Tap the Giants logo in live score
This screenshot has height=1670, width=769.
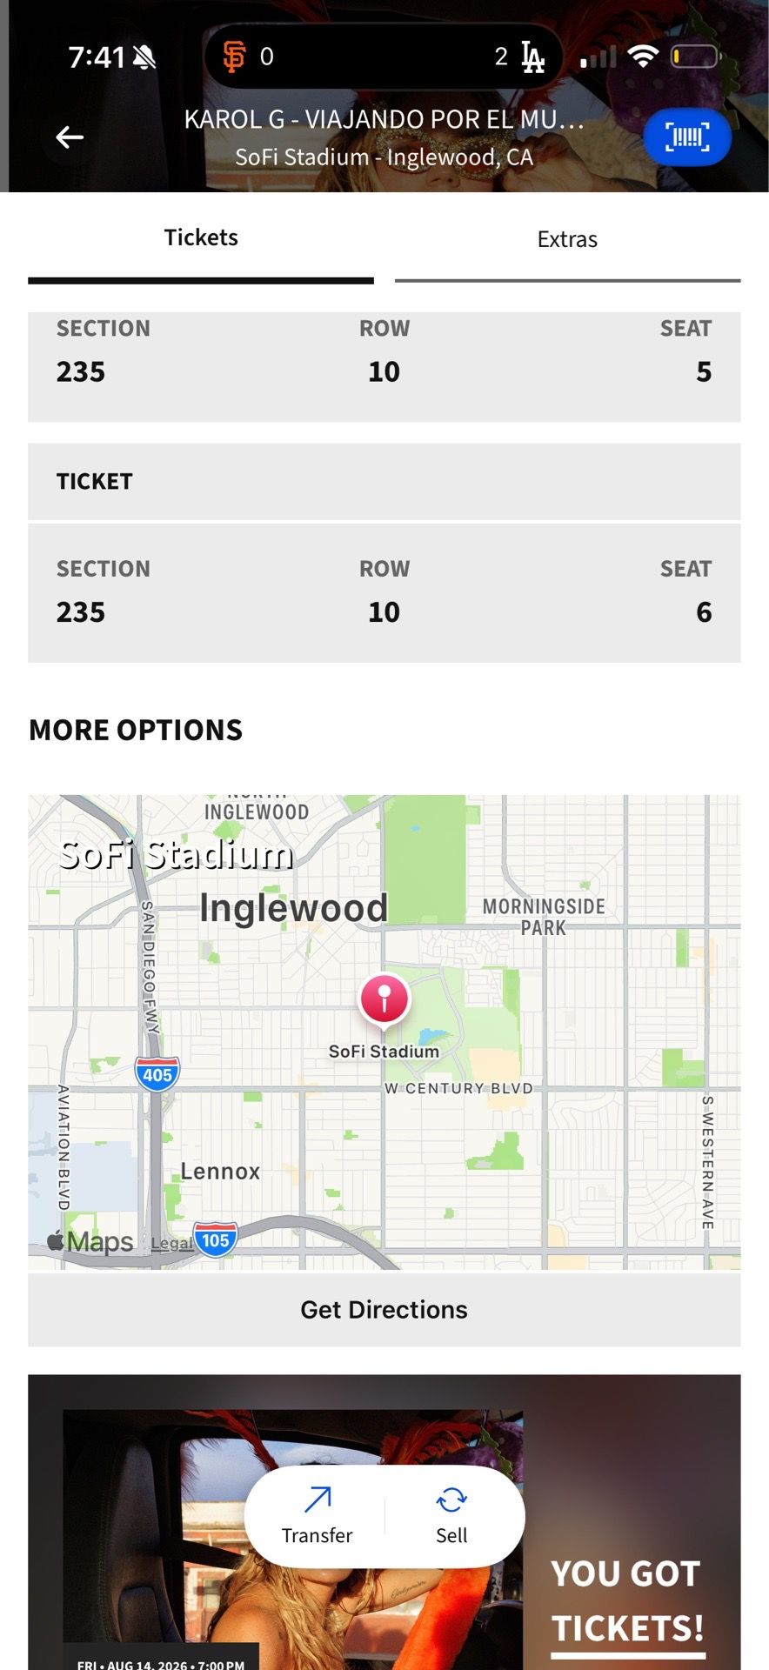pyautogui.click(x=233, y=57)
